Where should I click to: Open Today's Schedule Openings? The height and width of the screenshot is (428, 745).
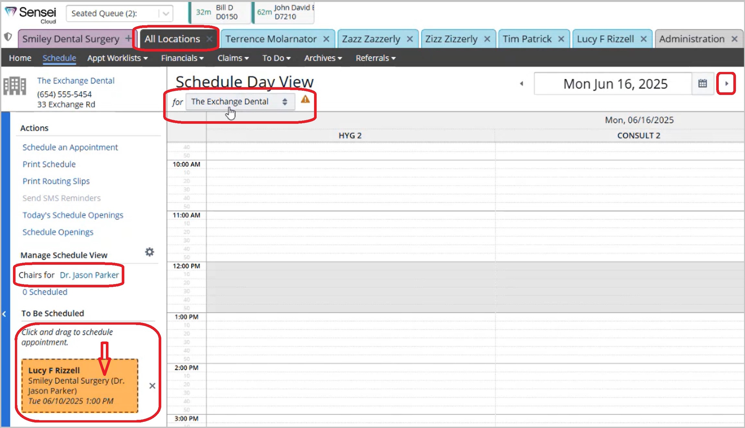(x=73, y=215)
